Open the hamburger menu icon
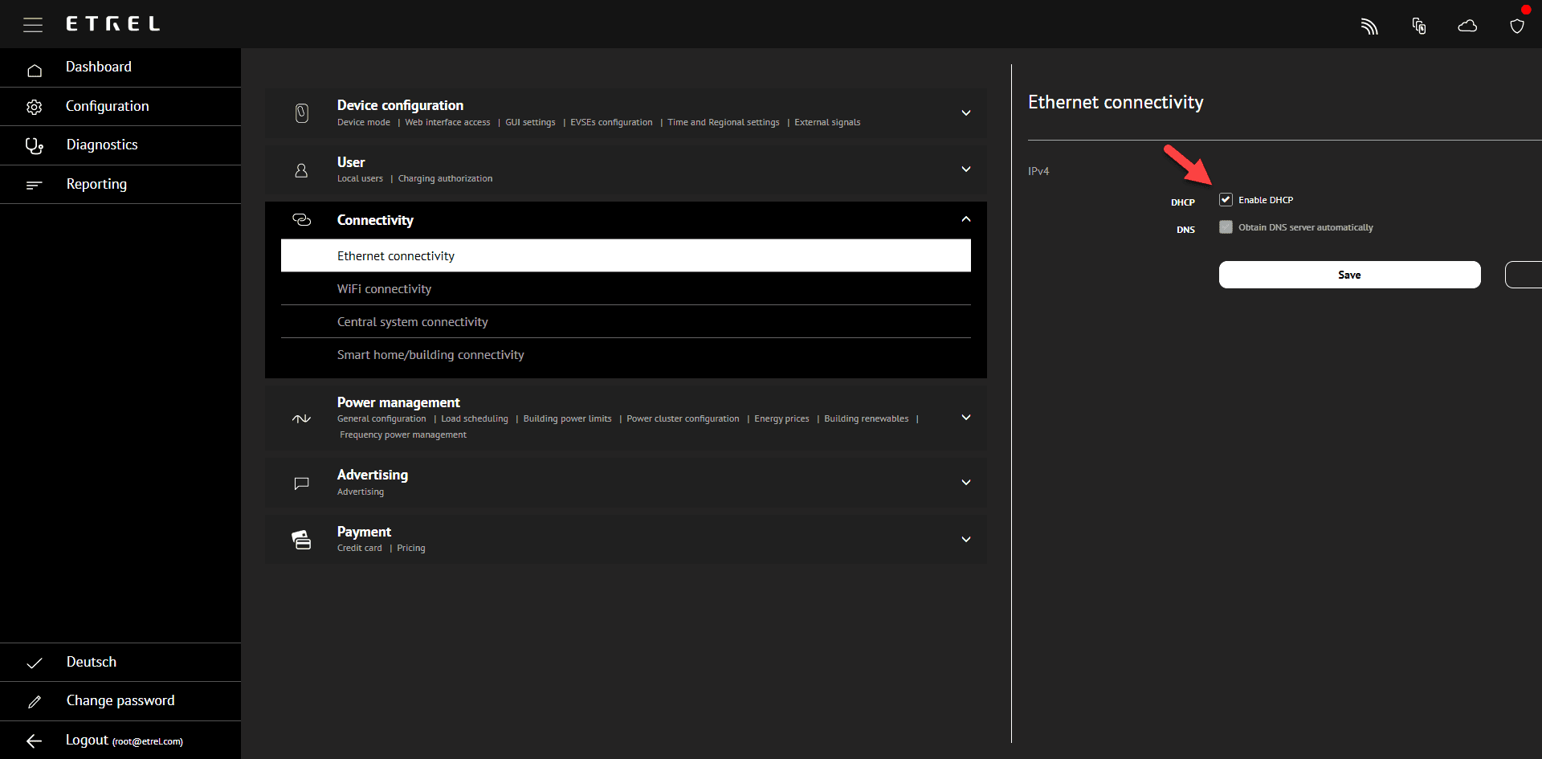1542x759 pixels. [33, 25]
